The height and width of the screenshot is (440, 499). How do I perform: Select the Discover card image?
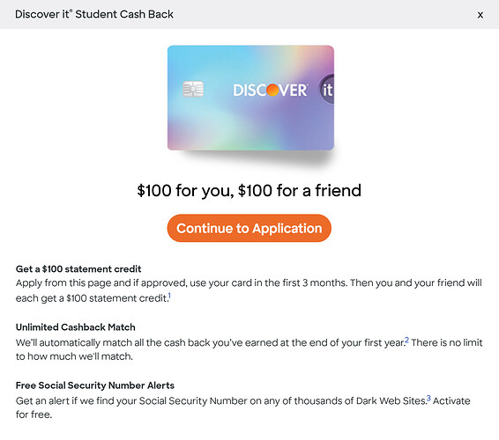tap(250, 98)
